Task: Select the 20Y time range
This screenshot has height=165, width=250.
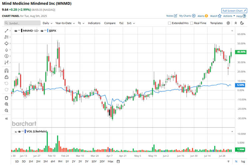Action: tap(102, 161)
